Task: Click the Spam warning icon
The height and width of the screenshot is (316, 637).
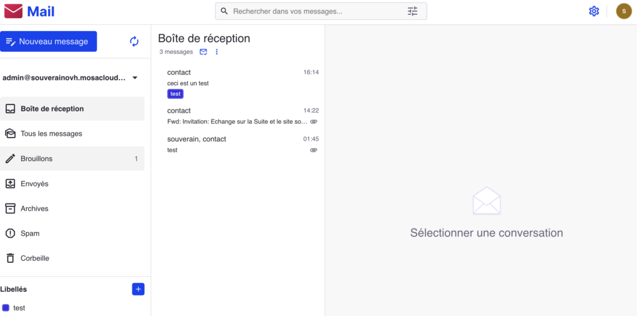Action: [x=10, y=233]
